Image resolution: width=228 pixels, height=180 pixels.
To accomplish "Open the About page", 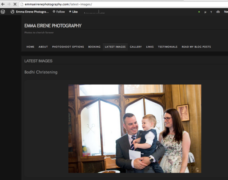I will (43, 47).
